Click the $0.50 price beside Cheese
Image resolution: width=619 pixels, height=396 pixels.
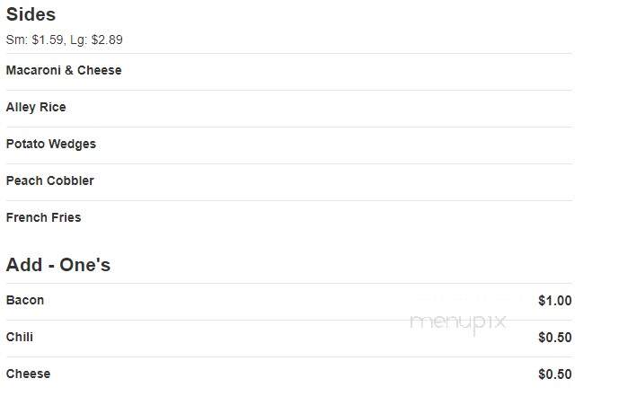pyautogui.click(x=554, y=374)
